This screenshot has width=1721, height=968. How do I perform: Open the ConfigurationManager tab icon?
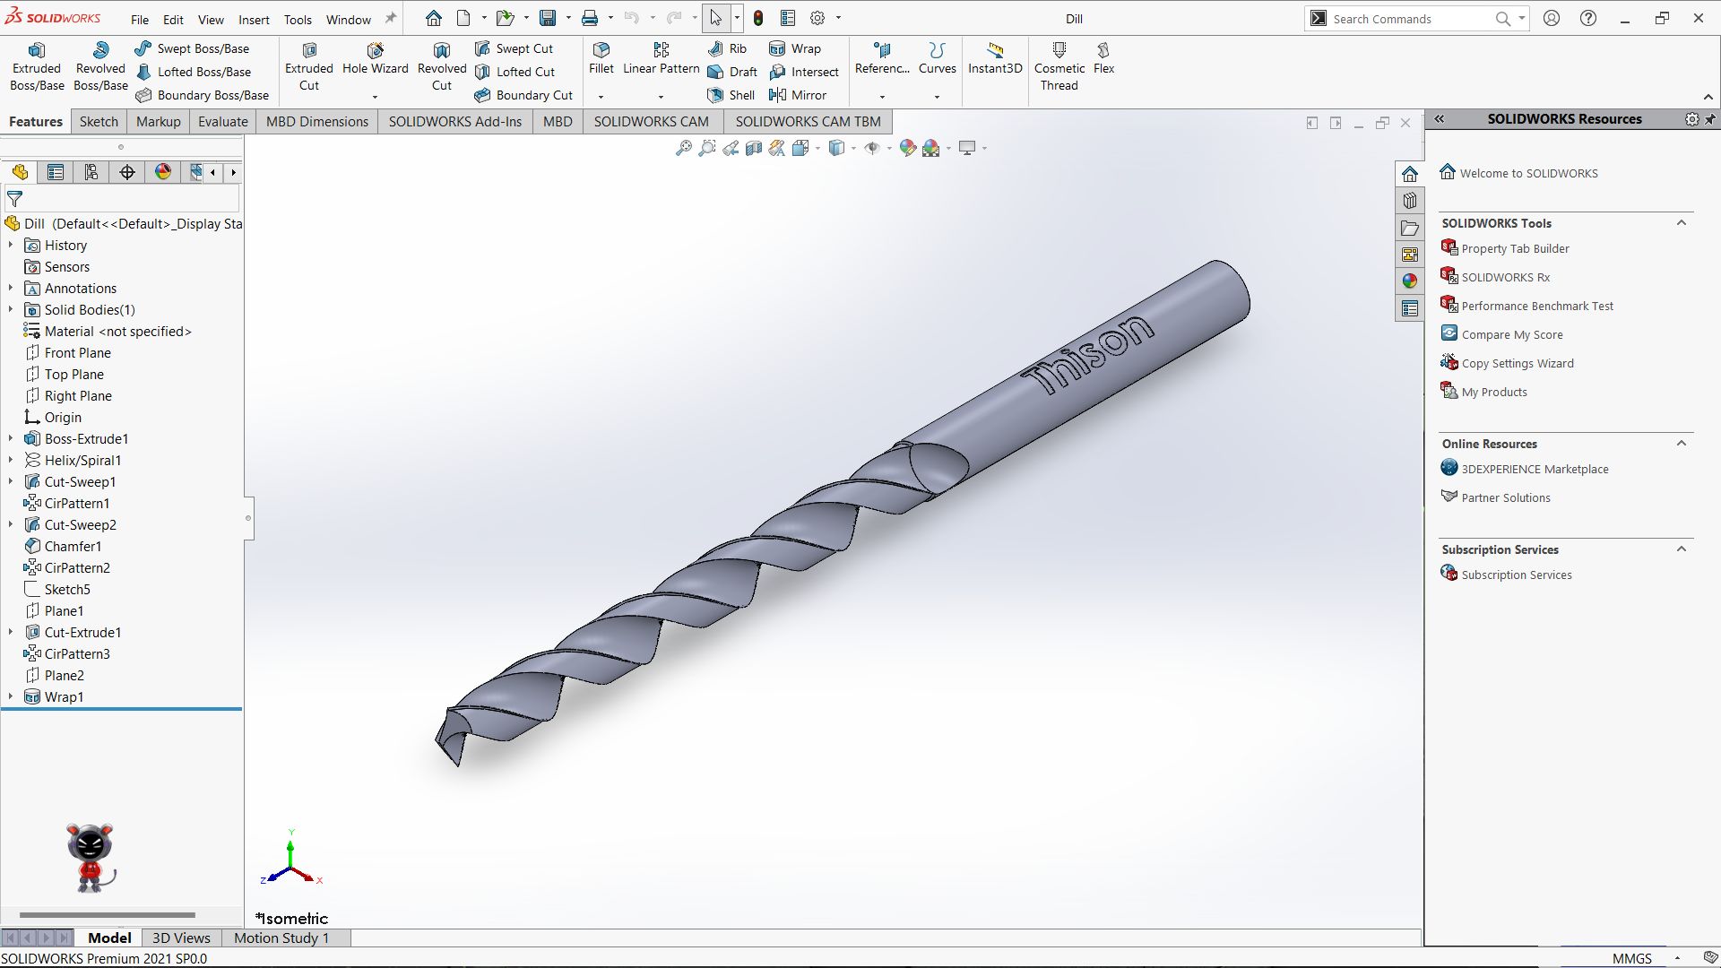[91, 172]
